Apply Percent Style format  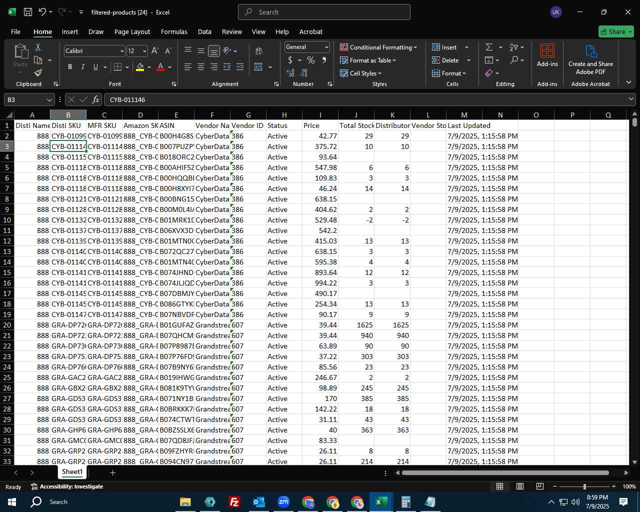point(311,60)
